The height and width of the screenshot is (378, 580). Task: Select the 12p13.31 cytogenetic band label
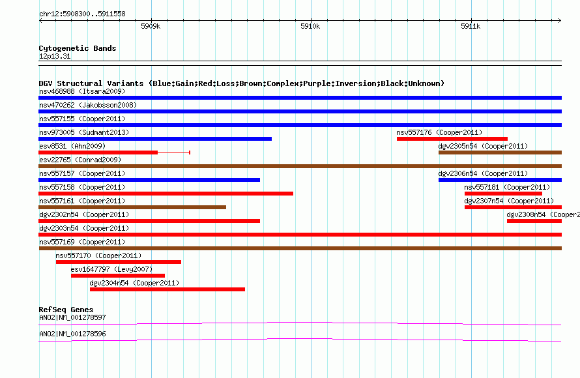click(x=55, y=56)
